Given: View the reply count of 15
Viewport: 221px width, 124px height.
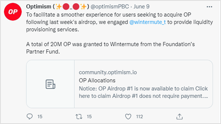Looking at the screenshot, I should click(40, 117).
